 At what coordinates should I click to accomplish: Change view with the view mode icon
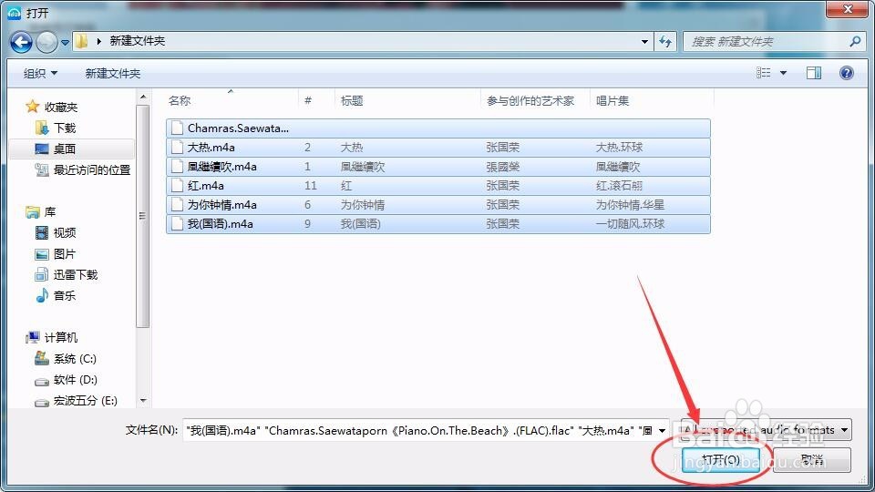764,73
